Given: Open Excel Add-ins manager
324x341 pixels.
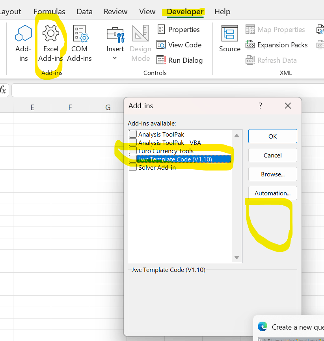Looking at the screenshot, I should [x=50, y=43].
